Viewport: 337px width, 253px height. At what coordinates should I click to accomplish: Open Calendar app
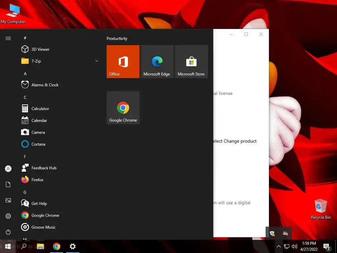(x=60, y=121)
